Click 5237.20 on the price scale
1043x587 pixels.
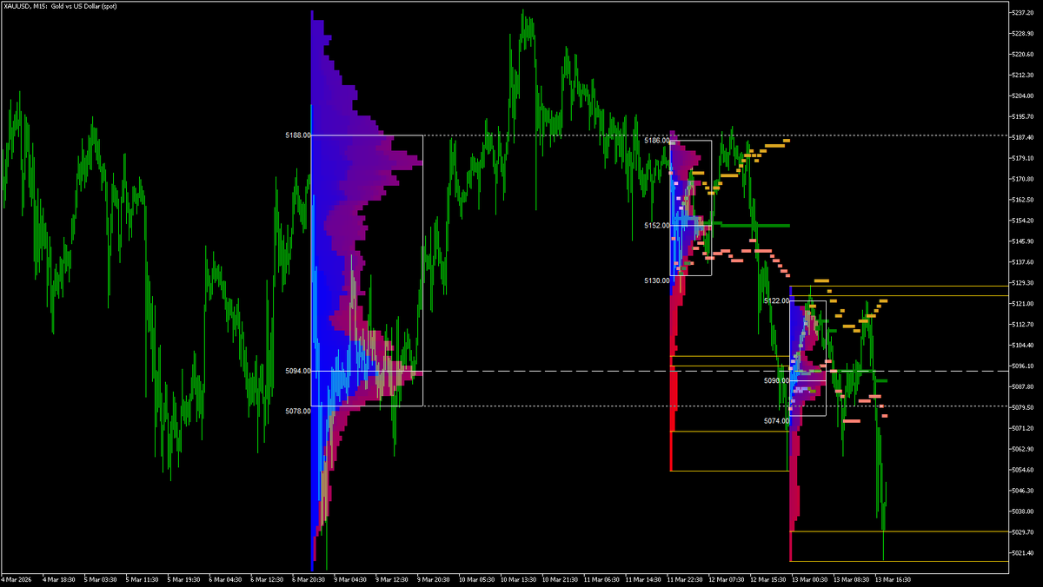point(1022,12)
